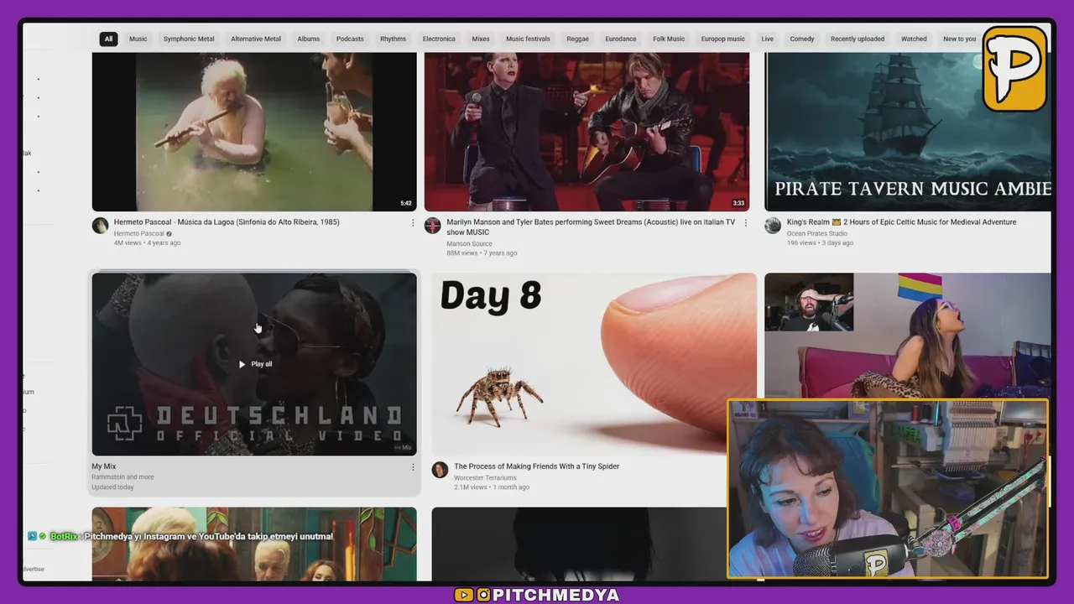Click "88M views • 7 years ago"
This screenshot has width=1074, height=604.
[482, 253]
